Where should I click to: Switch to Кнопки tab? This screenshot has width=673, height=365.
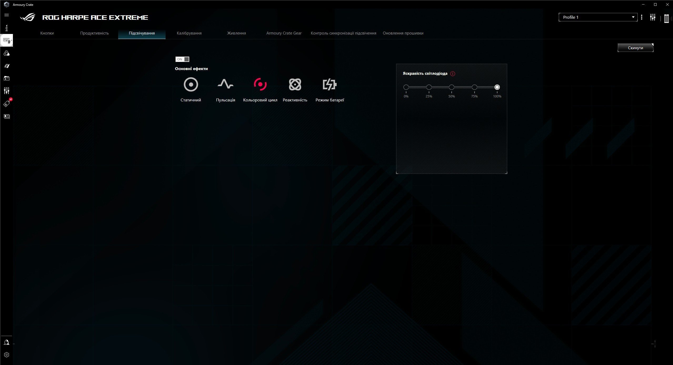pos(47,33)
